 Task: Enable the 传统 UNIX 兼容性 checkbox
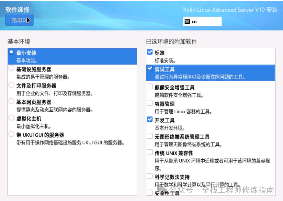(150, 152)
